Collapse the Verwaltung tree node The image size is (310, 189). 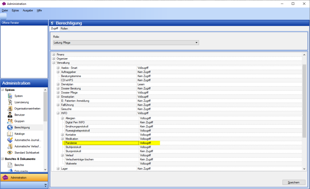[54, 63]
